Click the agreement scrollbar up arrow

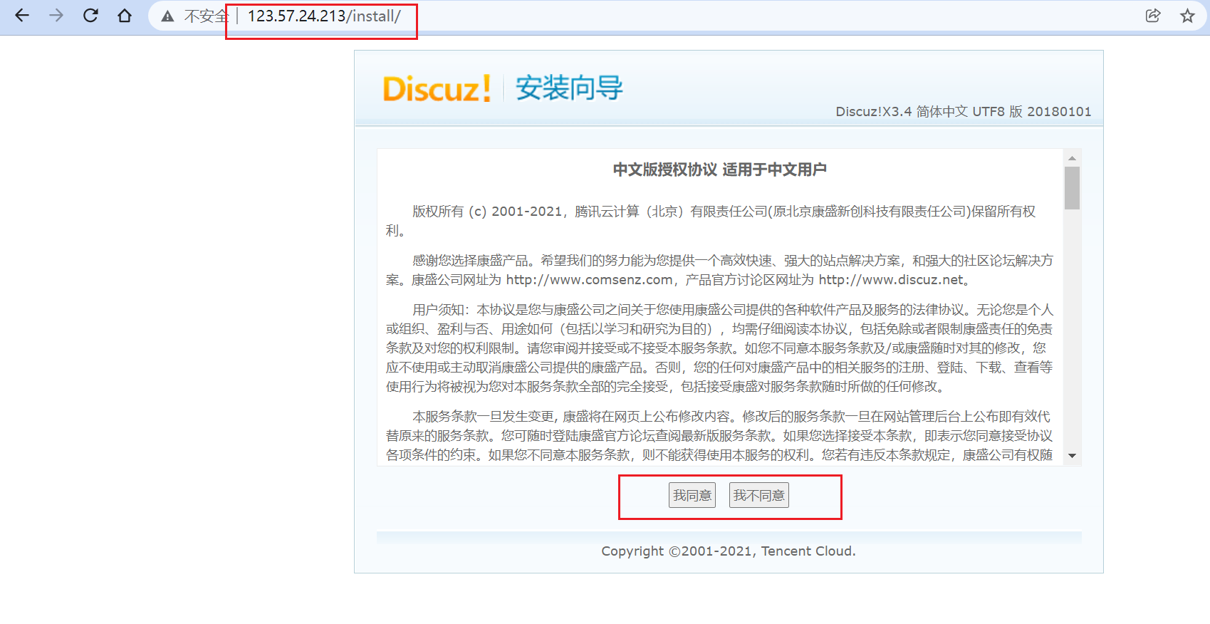[x=1072, y=157]
